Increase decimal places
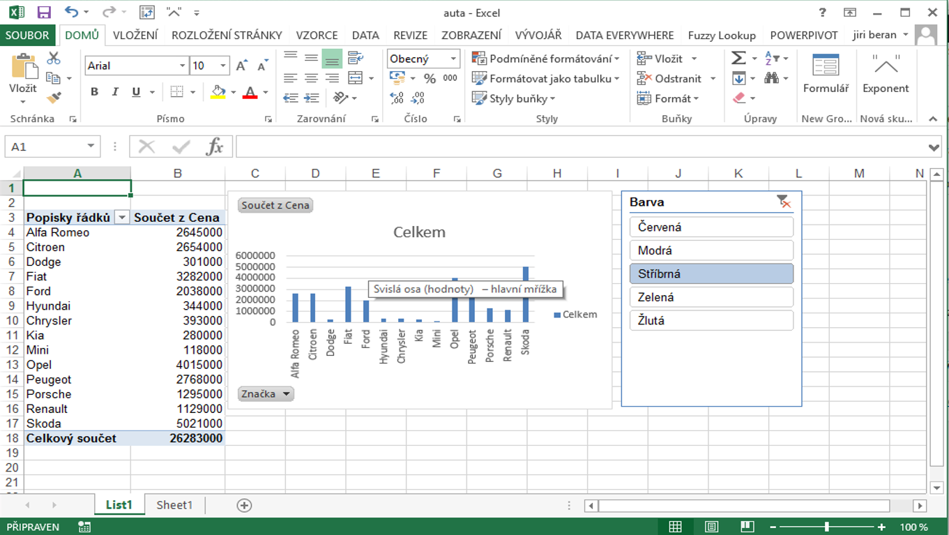 [x=397, y=98]
